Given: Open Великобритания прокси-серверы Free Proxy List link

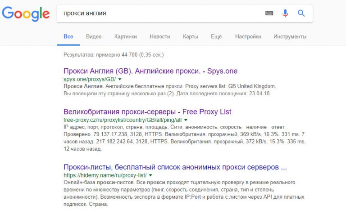Looking at the screenshot, I should click(147, 111).
